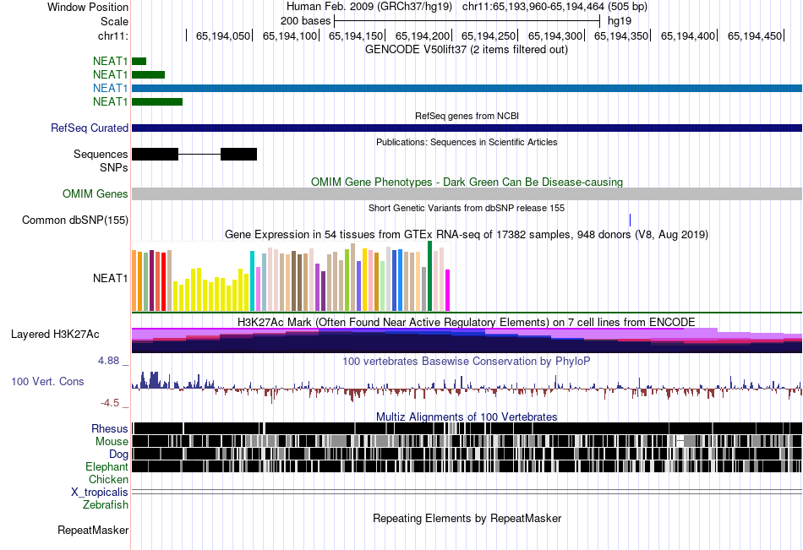Click the shortest green NEAT1 transcript bar
This screenshot has width=803, height=550.
click(139, 61)
